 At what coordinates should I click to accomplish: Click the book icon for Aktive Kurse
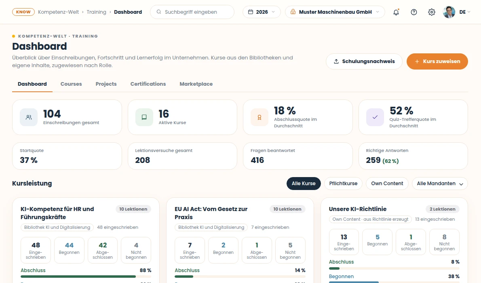[144, 117]
